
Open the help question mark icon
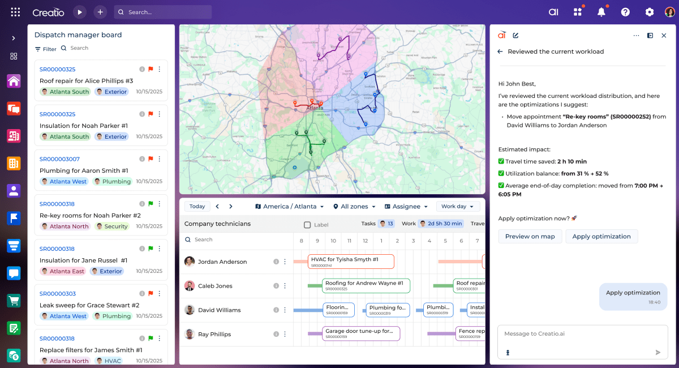click(x=625, y=12)
